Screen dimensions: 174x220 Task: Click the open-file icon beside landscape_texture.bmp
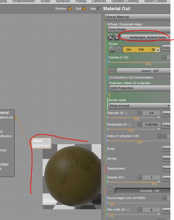[117, 37]
